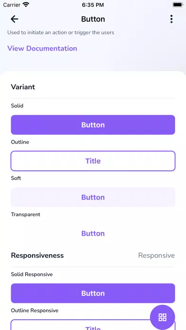The width and height of the screenshot is (186, 330).
Task: Tap the Button page title
Action: pyautogui.click(x=93, y=19)
